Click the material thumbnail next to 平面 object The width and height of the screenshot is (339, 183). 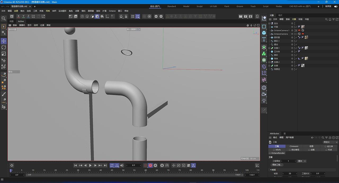click(x=302, y=27)
